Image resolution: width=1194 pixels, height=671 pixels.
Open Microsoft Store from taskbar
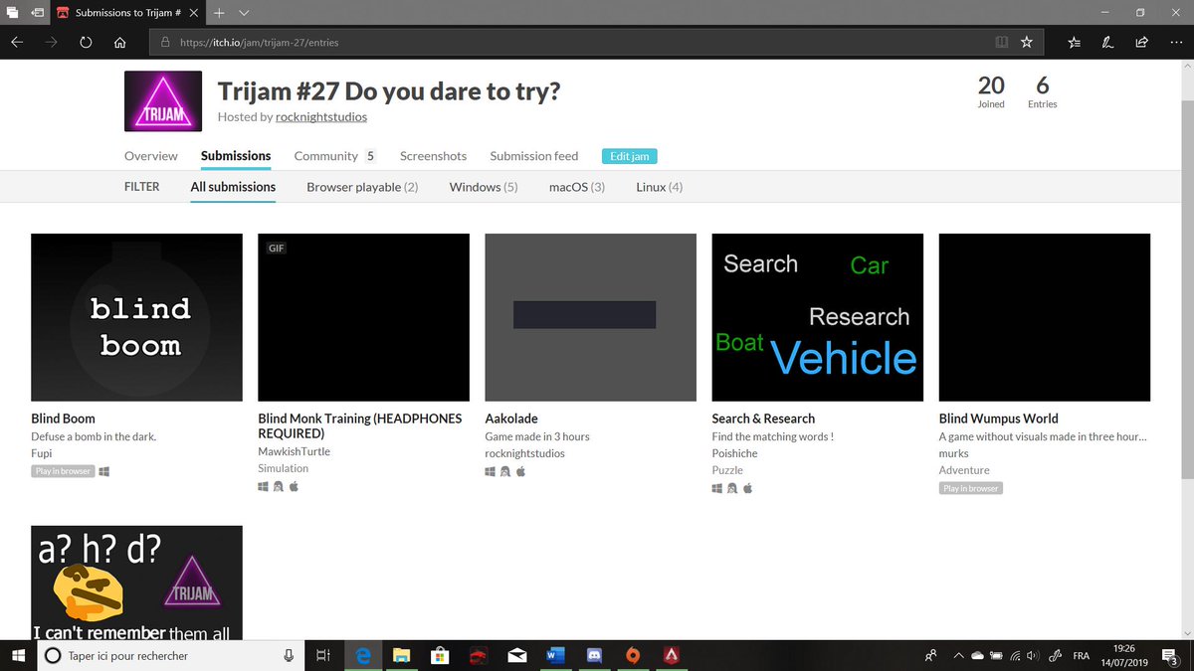440,655
